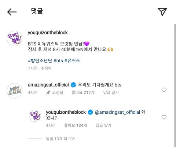This screenshot has height=147, width=176.
Task: Tap the paper plane share icon
Action: coord(162,12)
